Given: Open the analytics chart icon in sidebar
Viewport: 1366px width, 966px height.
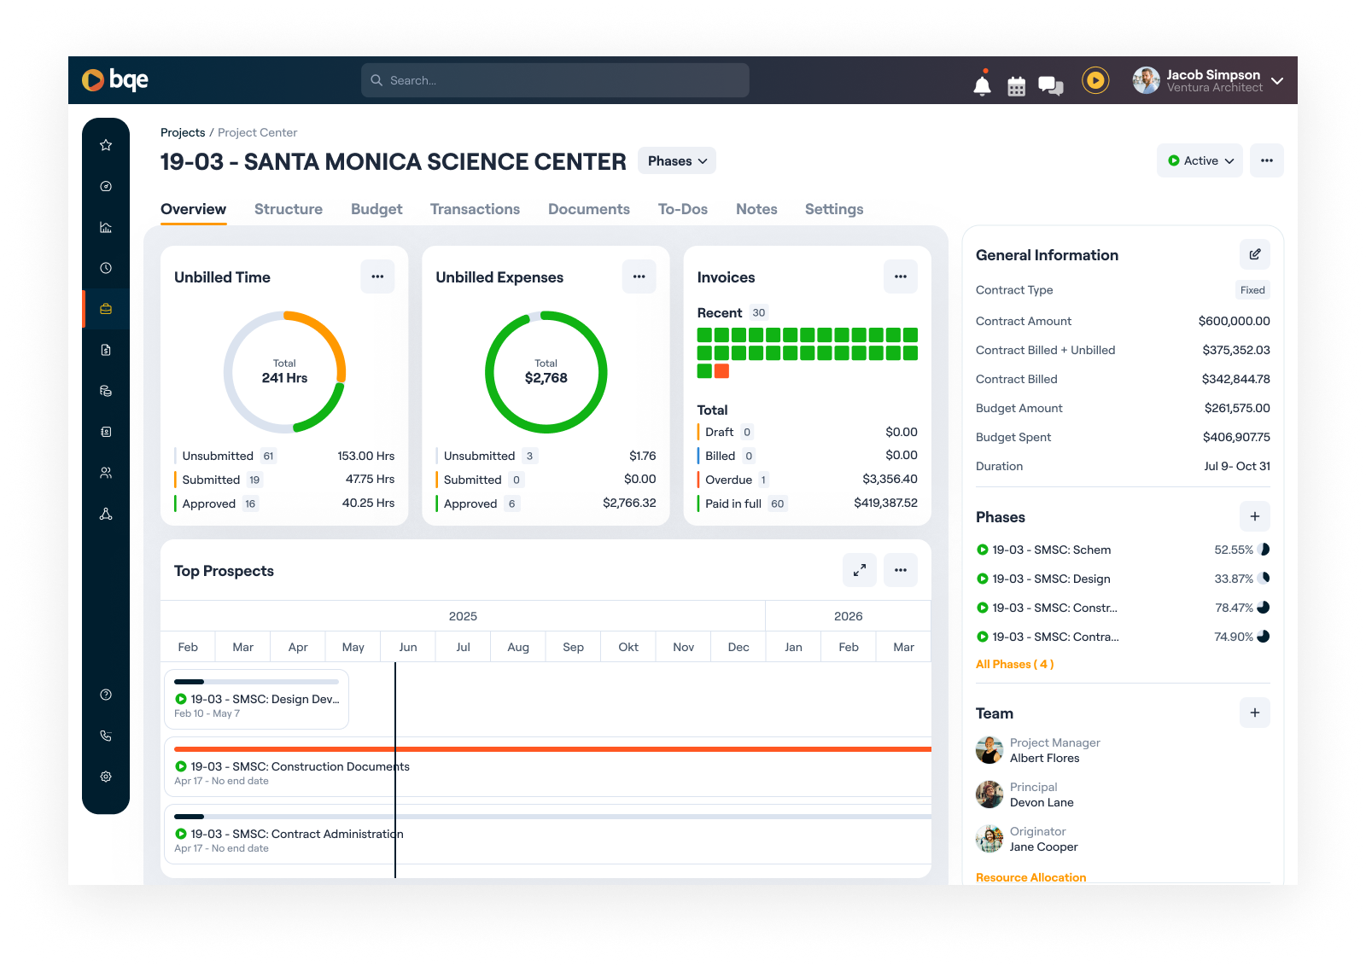Looking at the screenshot, I should pos(106,227).
